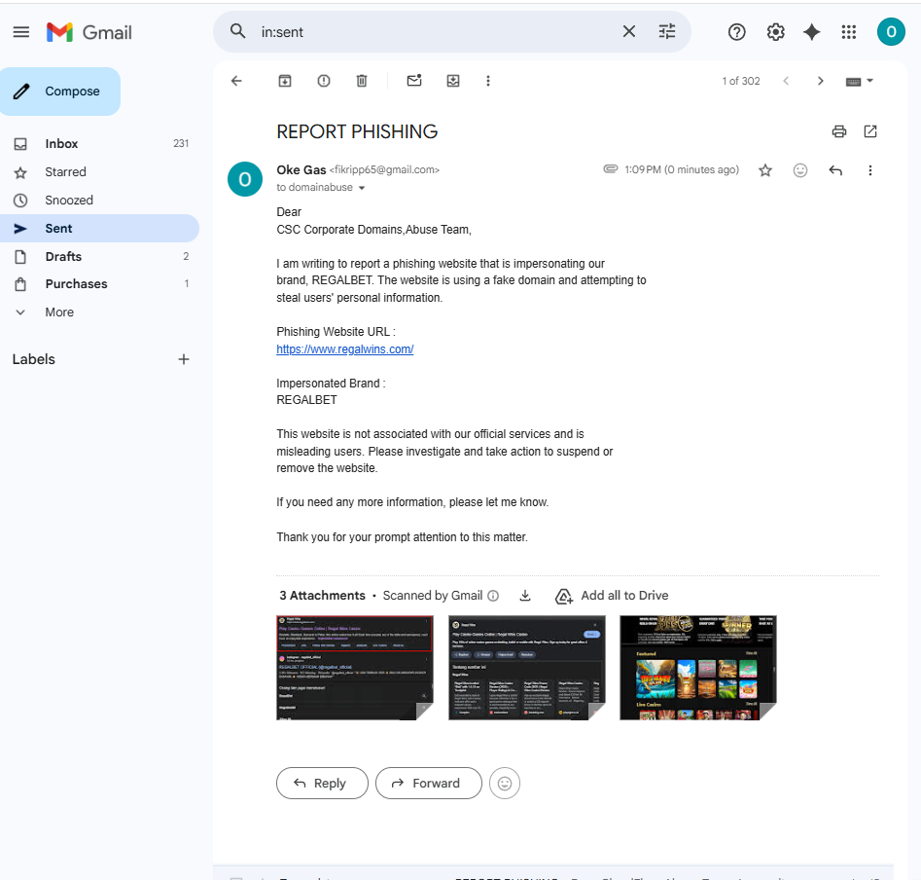Add an emoji reaction in message header
Viewport: 921px width, 880px height.
tap(800, 170)
